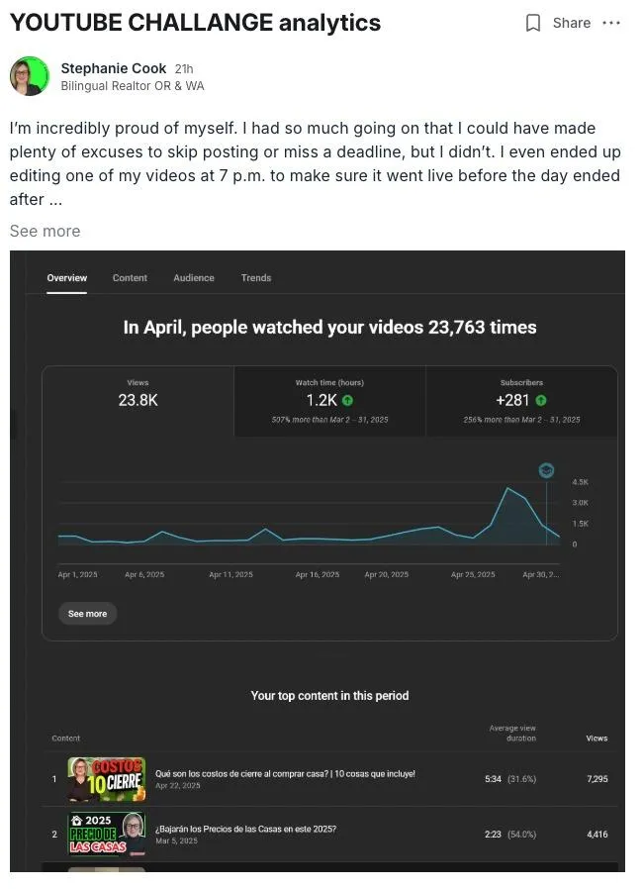Click the costos de cierre video title
This screenshot has width=643, height=889.
(x=285, y=773)
